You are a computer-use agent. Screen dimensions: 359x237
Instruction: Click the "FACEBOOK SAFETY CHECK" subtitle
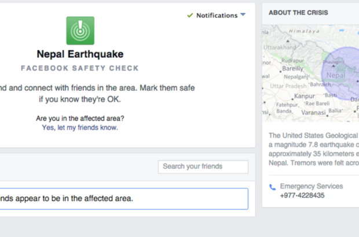[80, 68]
